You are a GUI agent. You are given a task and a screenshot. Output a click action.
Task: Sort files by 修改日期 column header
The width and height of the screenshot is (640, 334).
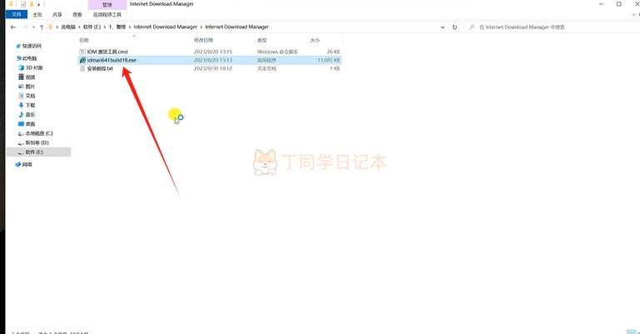(x=204, y=40)
